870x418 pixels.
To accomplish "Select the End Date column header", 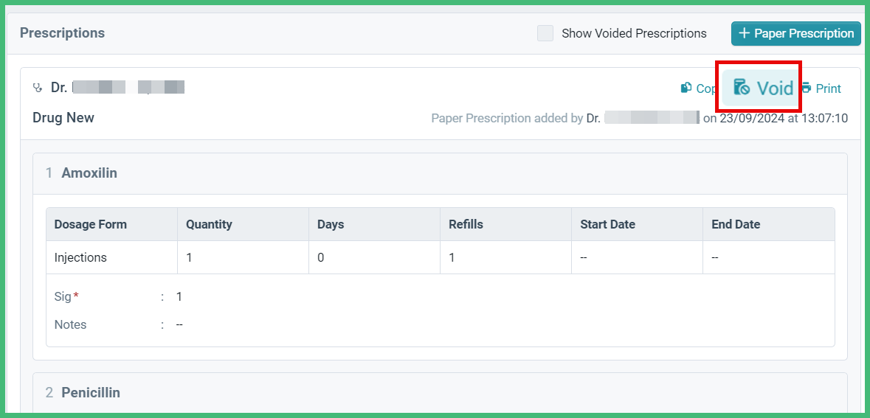I will pos(736,225).
